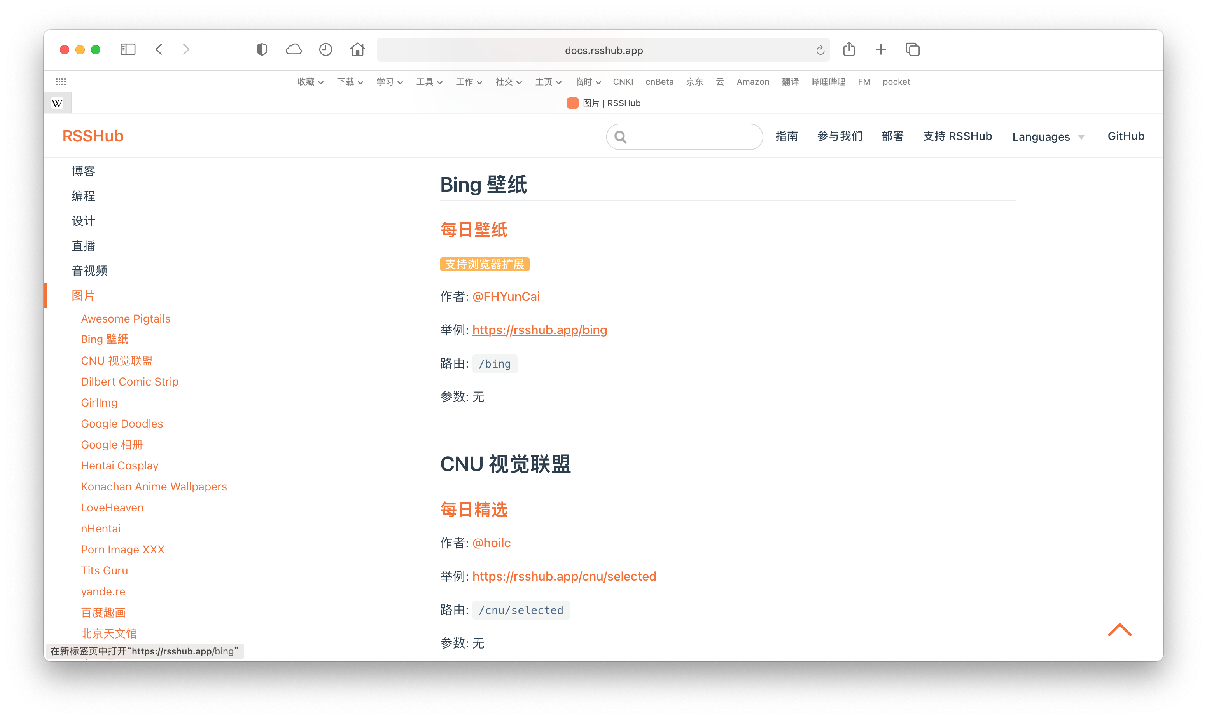Show browsing history clock icon

pyautogui.click(x=326, y=49)
